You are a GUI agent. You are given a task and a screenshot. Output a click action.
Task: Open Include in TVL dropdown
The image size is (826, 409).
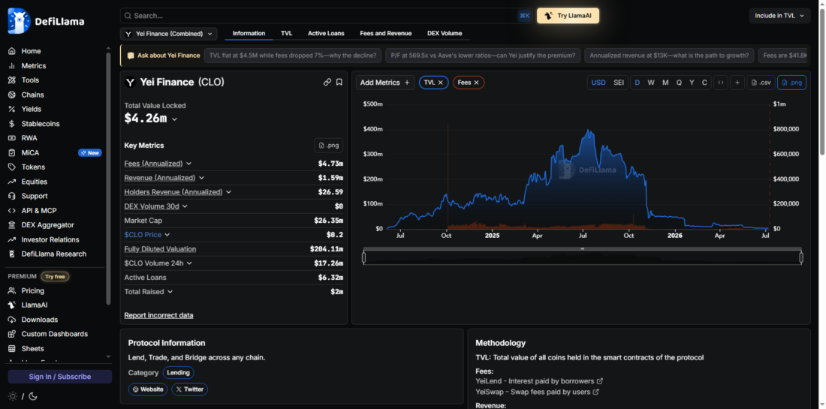pyautogui.click(x=779, y=16)
